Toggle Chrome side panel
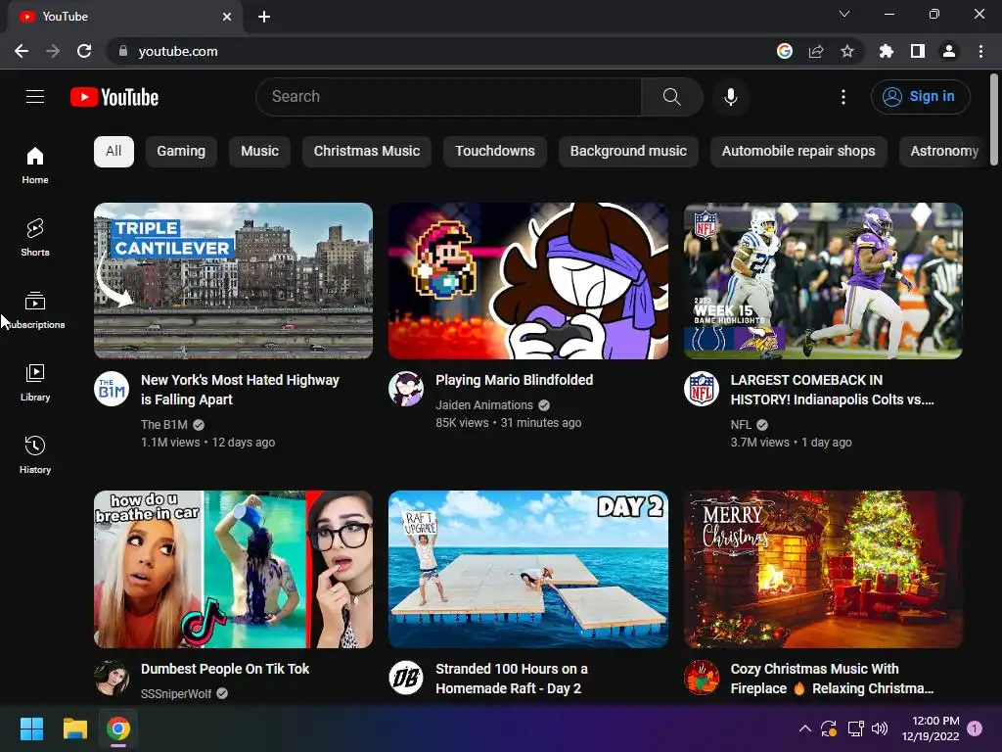This screenshot has height=752, width=1002. [x=918, y=51]
